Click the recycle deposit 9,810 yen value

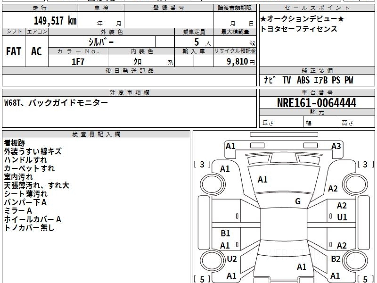[x=238, y=62]
